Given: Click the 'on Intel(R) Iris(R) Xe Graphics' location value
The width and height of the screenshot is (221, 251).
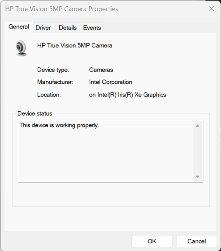Looking at the screenshot, I should click(x=127, y=95).
